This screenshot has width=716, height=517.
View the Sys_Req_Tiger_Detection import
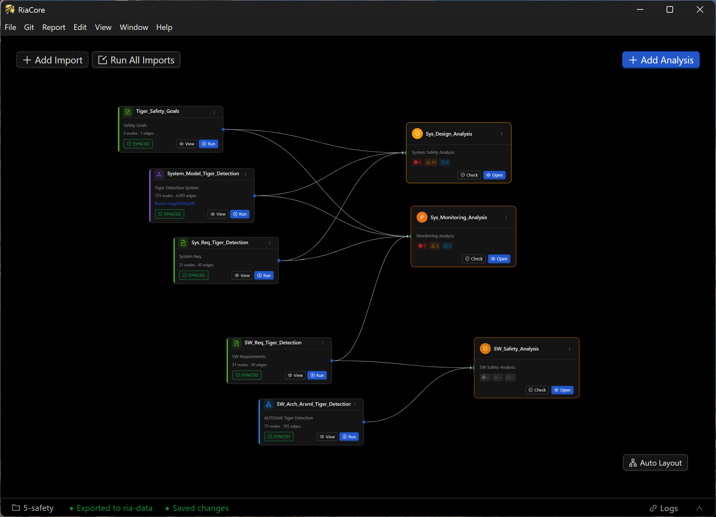click(x=242, y=275)
